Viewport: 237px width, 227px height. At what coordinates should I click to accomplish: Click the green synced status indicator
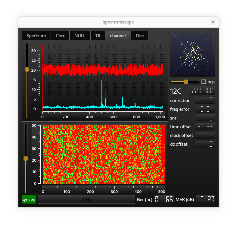pyautogui.click(x=29, y=199)
